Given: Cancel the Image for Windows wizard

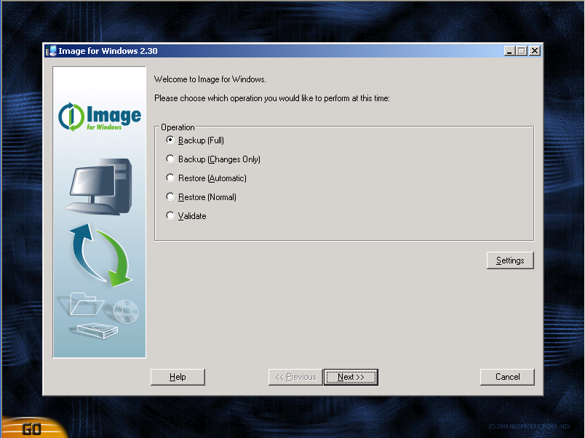Looking at the screenshot, I should click(x=507, y=377).
